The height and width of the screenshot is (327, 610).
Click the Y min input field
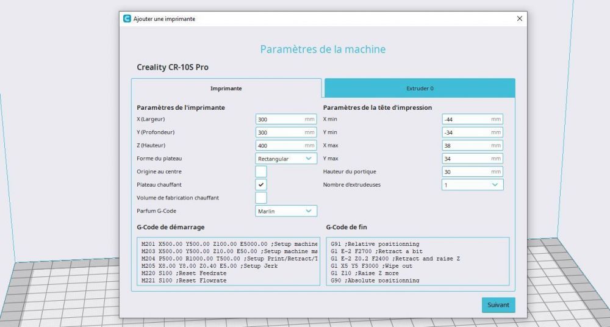point(472,132)
